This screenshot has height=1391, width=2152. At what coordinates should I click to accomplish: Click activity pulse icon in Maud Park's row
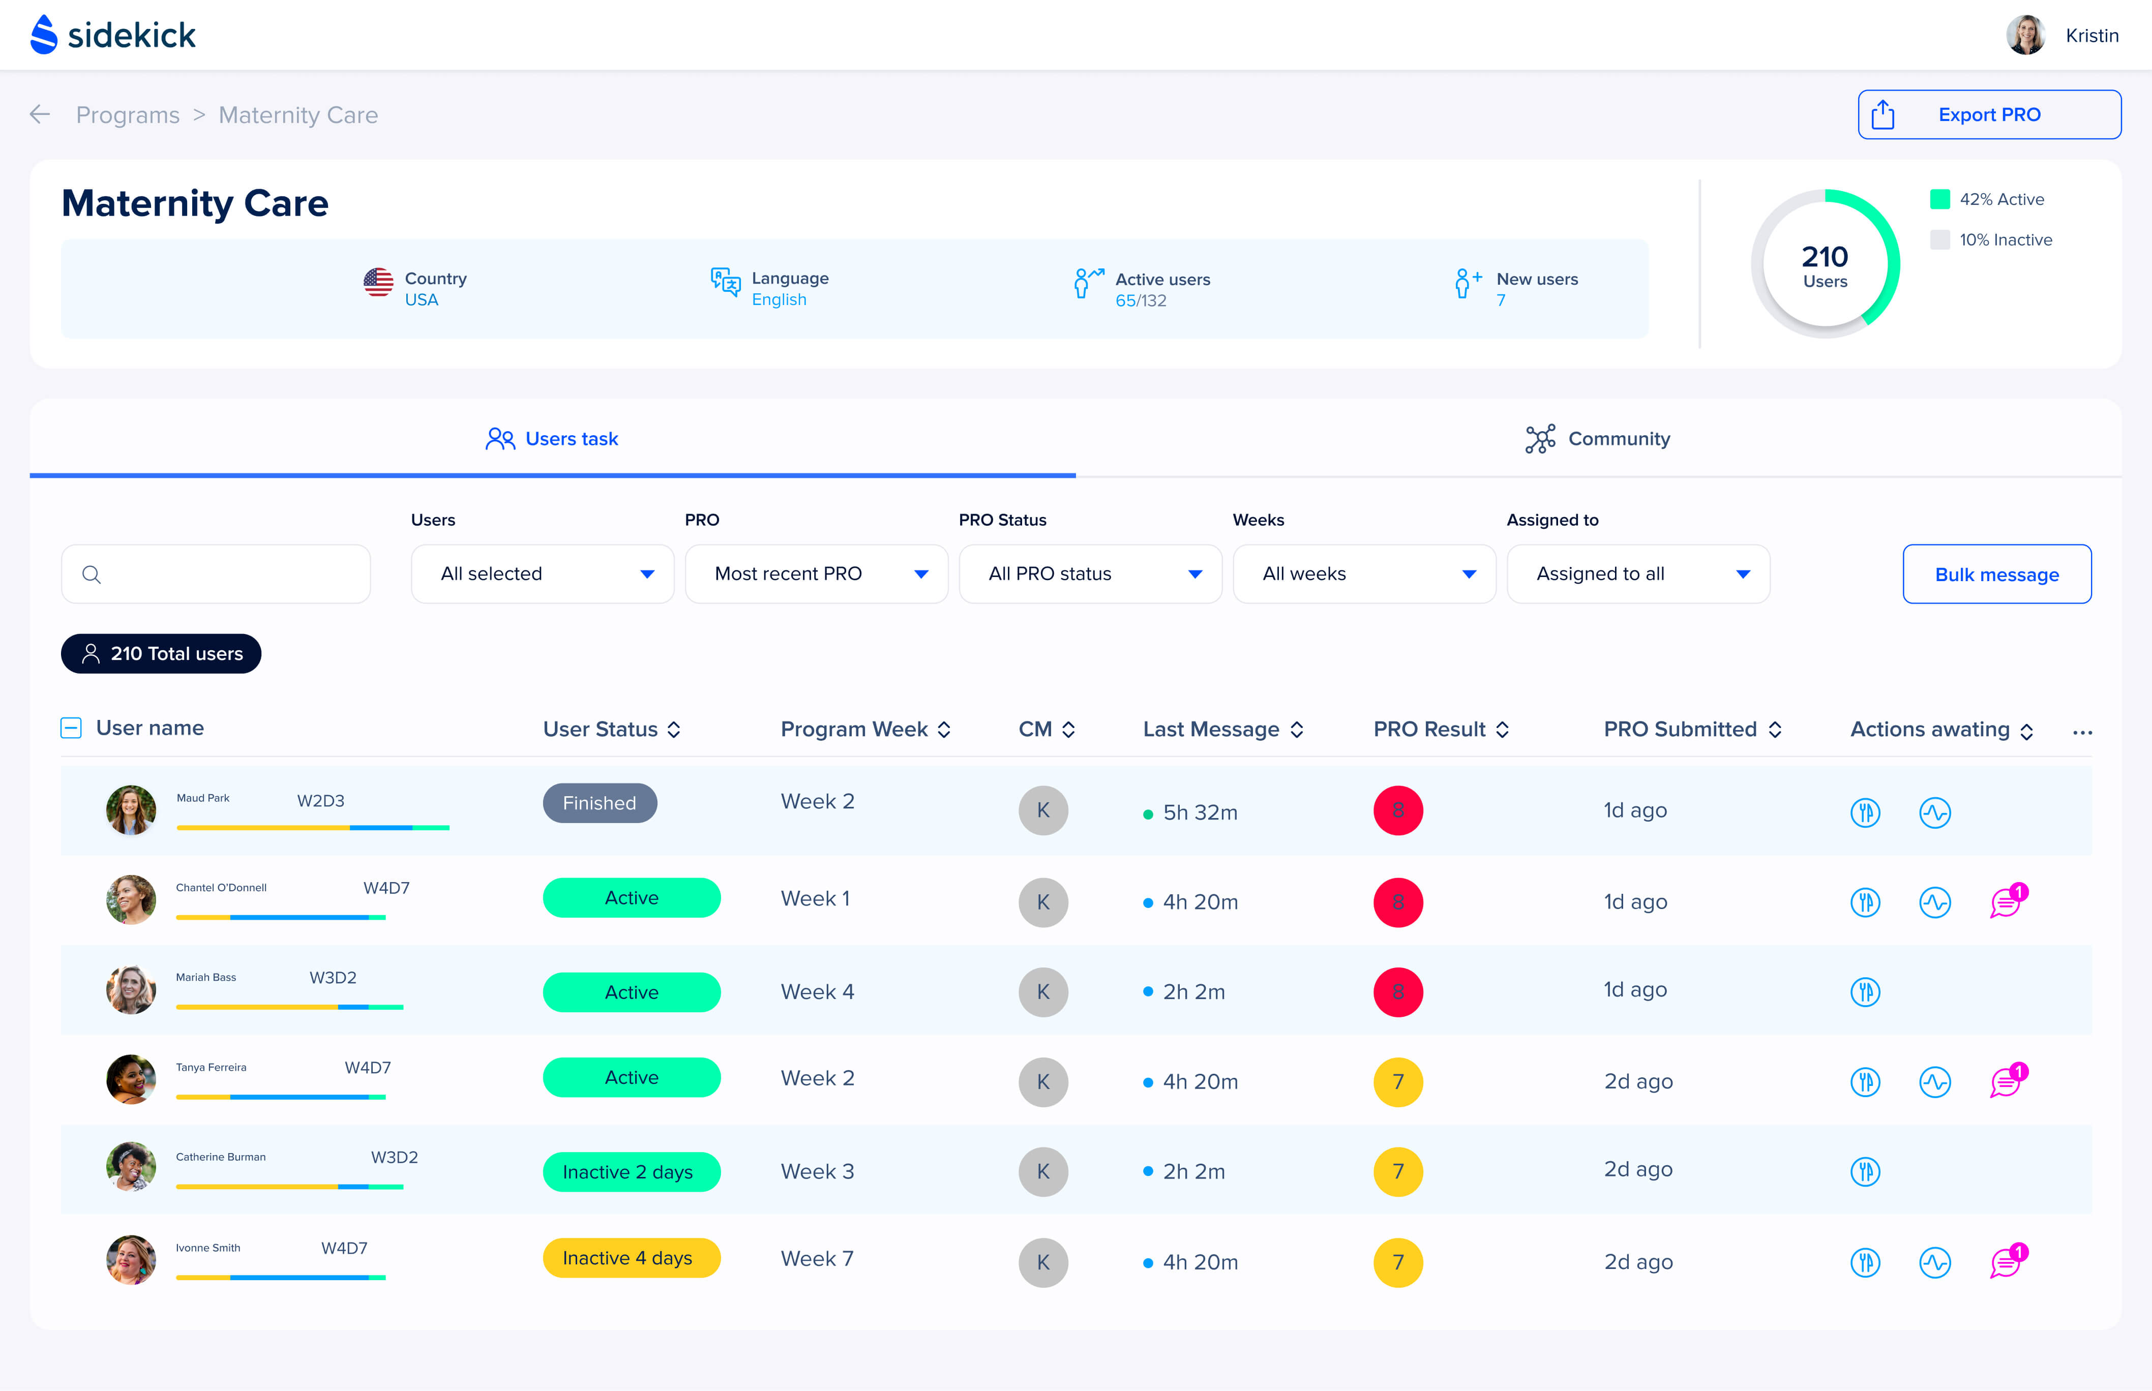click(x=1934, y=812)
